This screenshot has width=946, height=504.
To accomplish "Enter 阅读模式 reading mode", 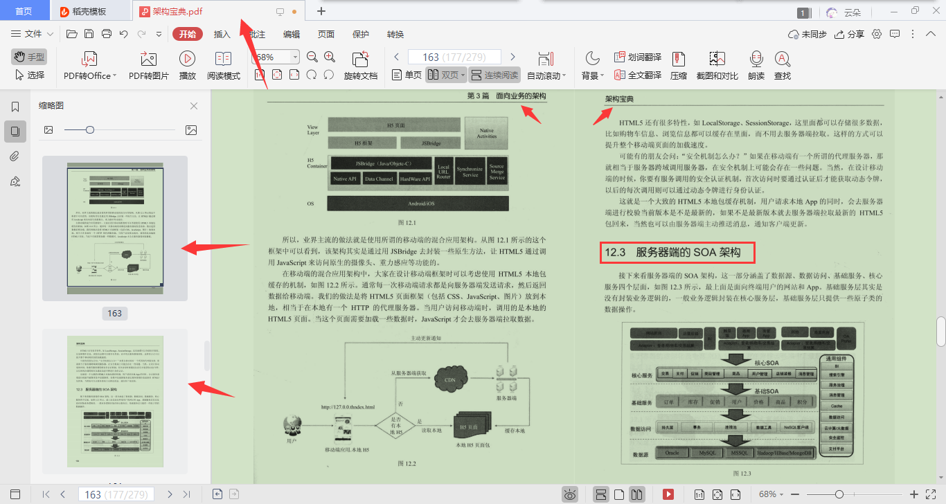I will point(224,66).
